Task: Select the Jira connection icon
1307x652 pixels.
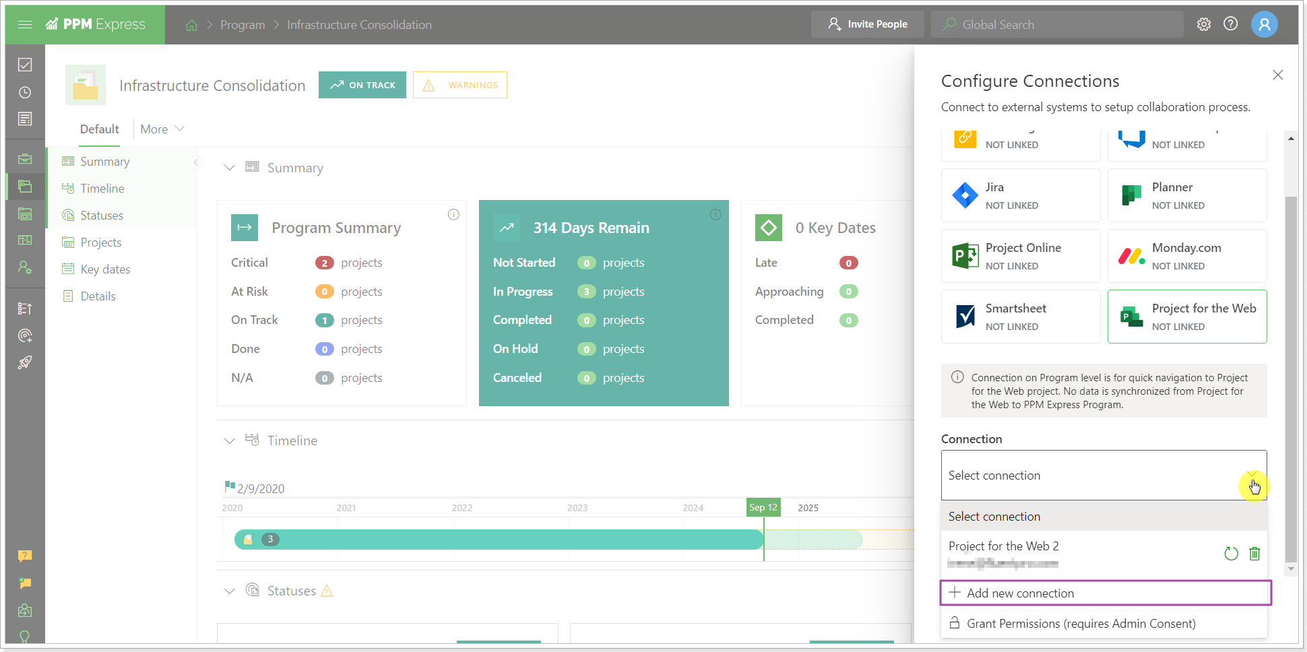Action: click(965, 195)
